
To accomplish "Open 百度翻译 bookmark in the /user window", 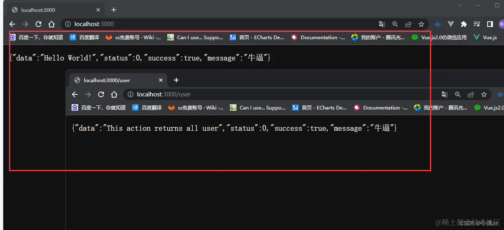I will coord(147,107).
